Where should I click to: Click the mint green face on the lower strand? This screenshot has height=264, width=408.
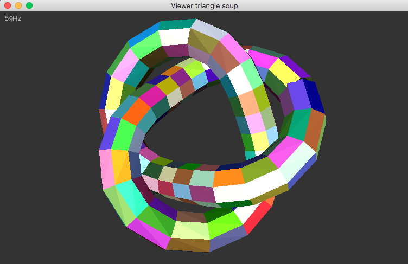(202, 178)
